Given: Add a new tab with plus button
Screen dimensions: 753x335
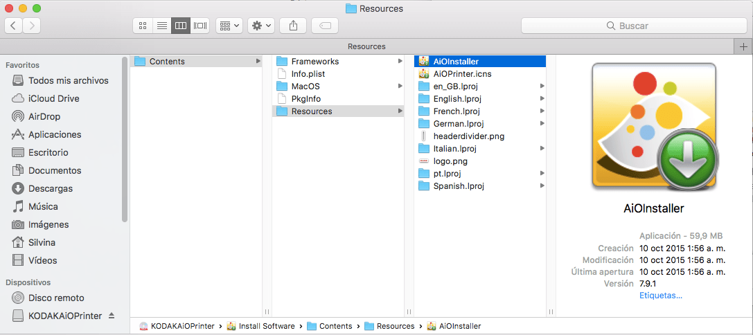Looking at the screenshot, I should pos(743,46).
